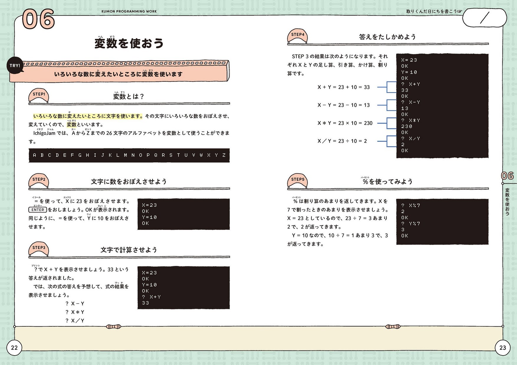Click the STEP5 code screen with X%7
The height and width of the screenshot is (365, 517).
click(x=442, y=221)
